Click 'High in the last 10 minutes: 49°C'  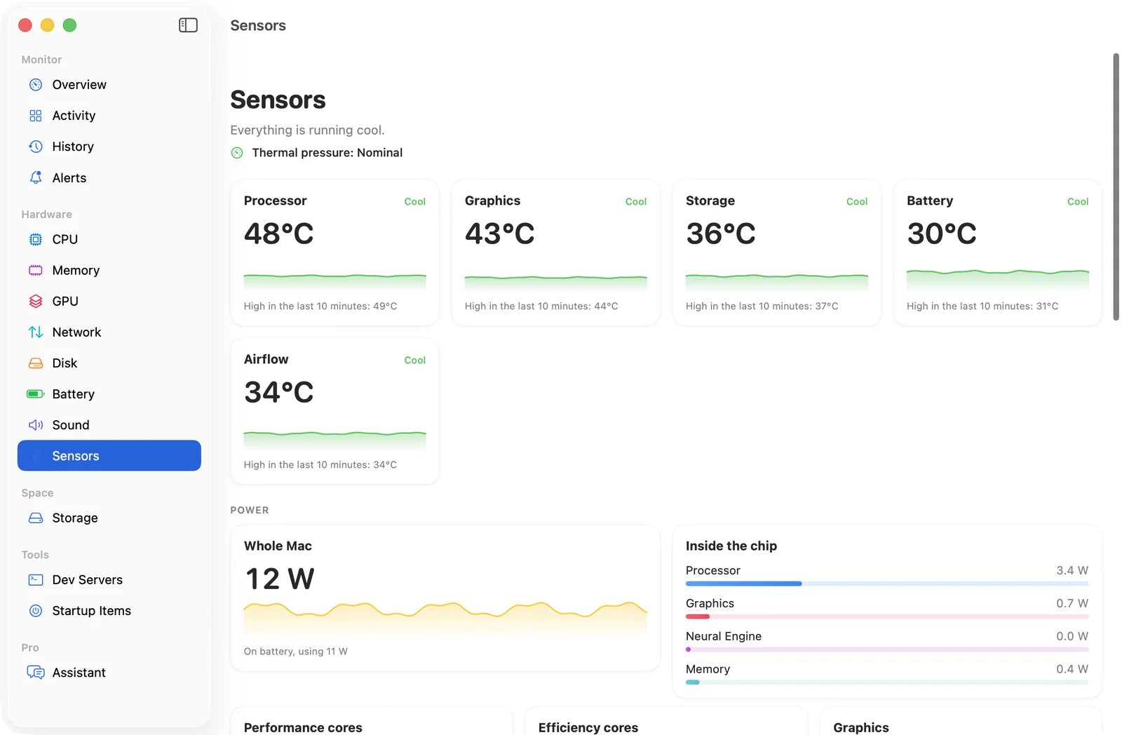320,306
